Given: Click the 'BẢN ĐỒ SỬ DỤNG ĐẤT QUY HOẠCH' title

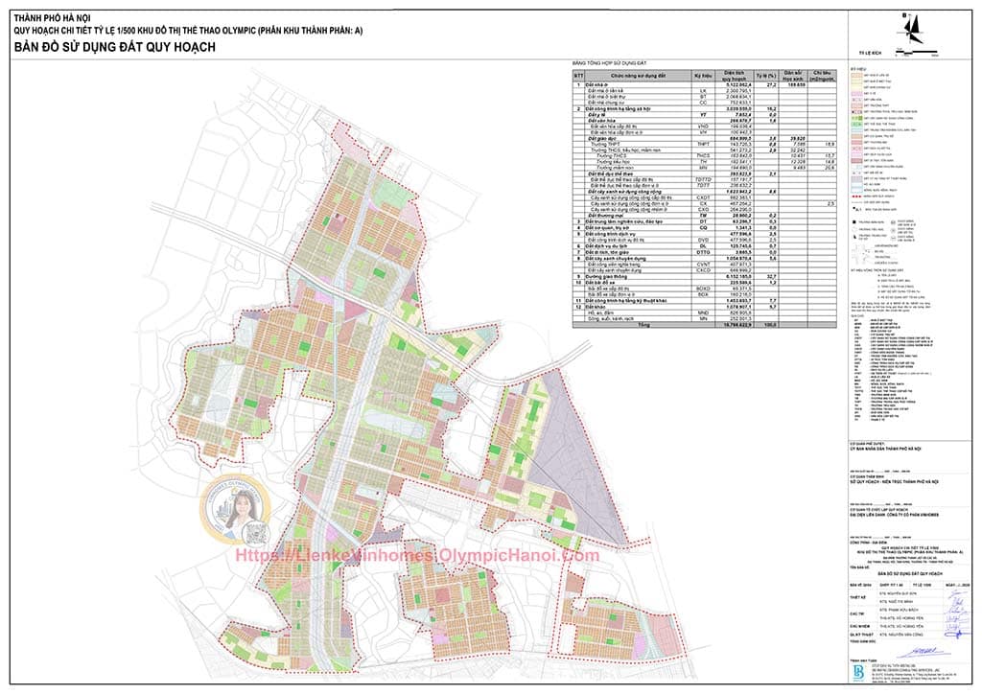Looking at the screenshot, I should click(111, 46).
